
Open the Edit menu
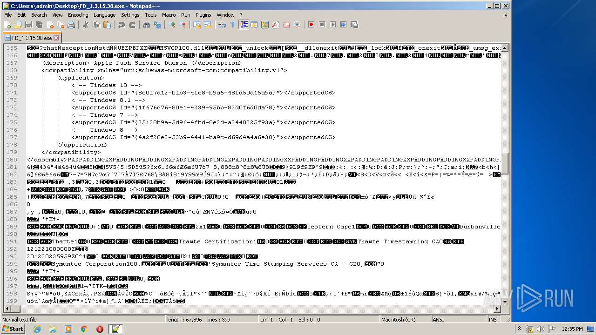21,15
